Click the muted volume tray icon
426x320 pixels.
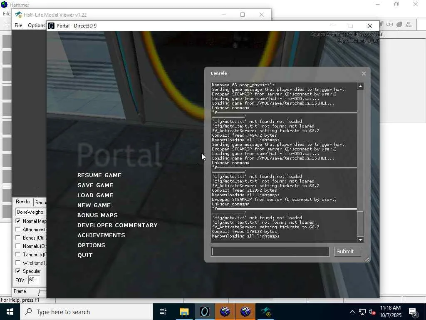pos(372,312)
